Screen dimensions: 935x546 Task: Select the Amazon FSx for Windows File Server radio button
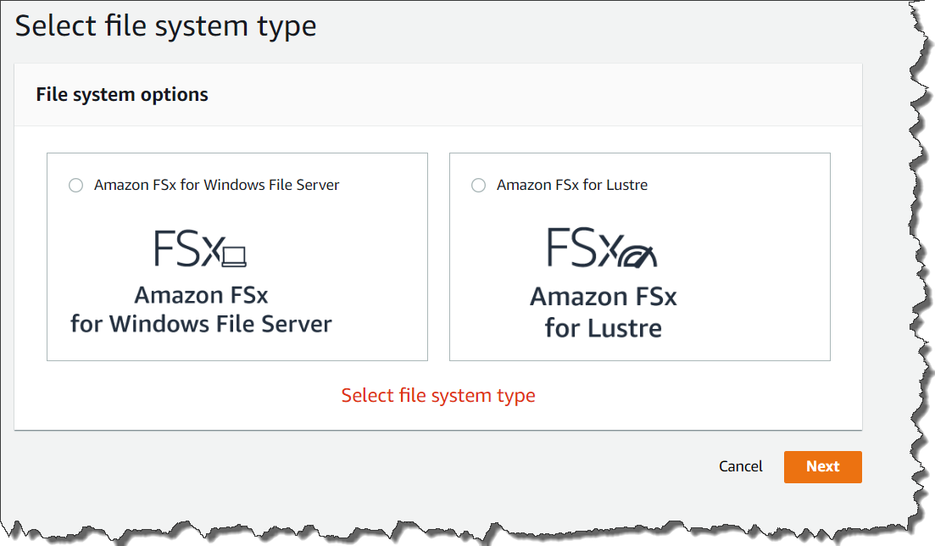click(75, 186)
